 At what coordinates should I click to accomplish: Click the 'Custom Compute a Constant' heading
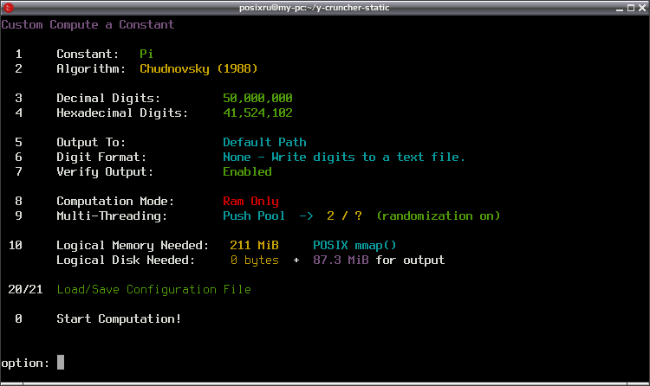coord(88,25)
